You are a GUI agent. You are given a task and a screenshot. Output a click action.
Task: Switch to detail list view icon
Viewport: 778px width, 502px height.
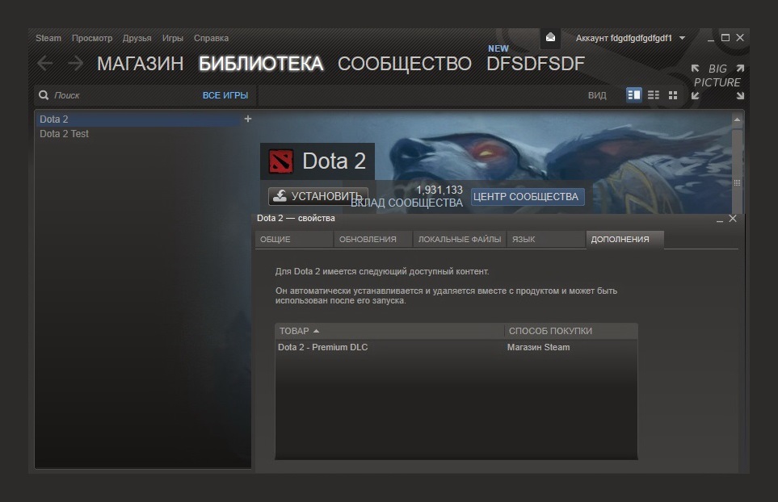633,94
